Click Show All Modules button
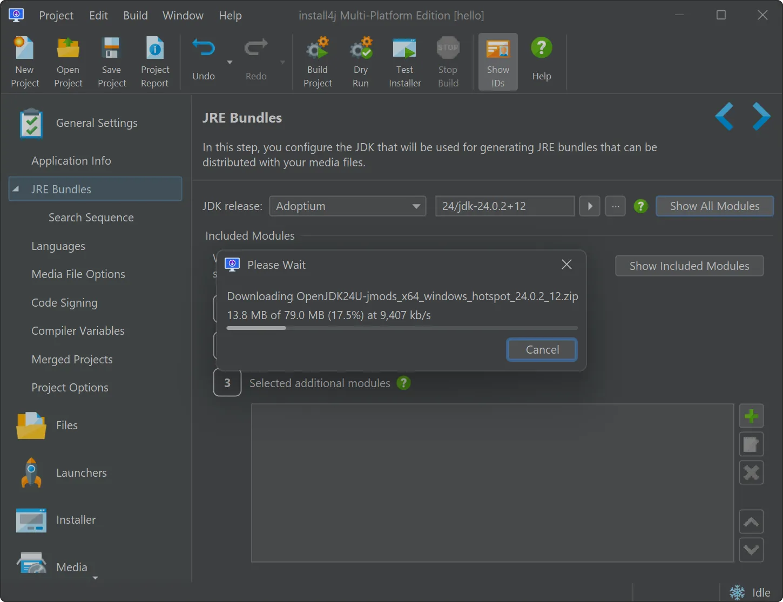The width and height of the screenshot is (783, 602). click(714, 206)
